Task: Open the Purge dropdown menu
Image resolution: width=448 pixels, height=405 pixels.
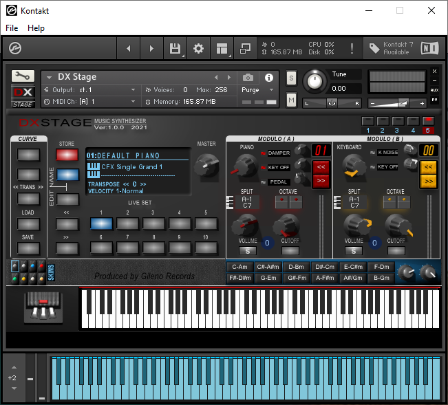Action: tap(257, 90)
